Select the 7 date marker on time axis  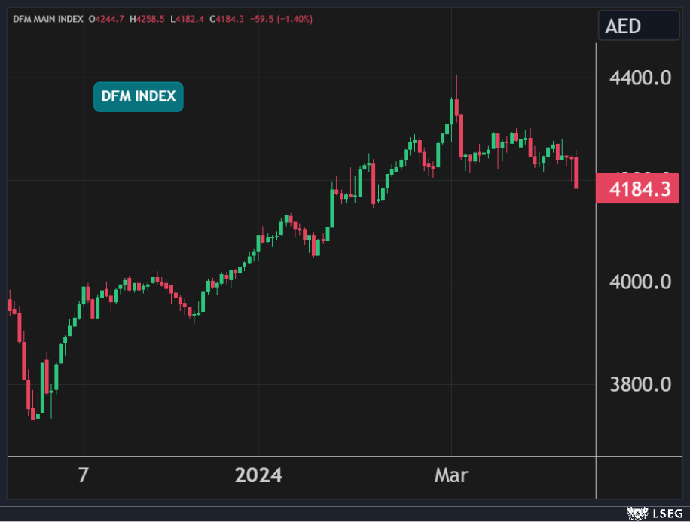[x=84, y=475]
